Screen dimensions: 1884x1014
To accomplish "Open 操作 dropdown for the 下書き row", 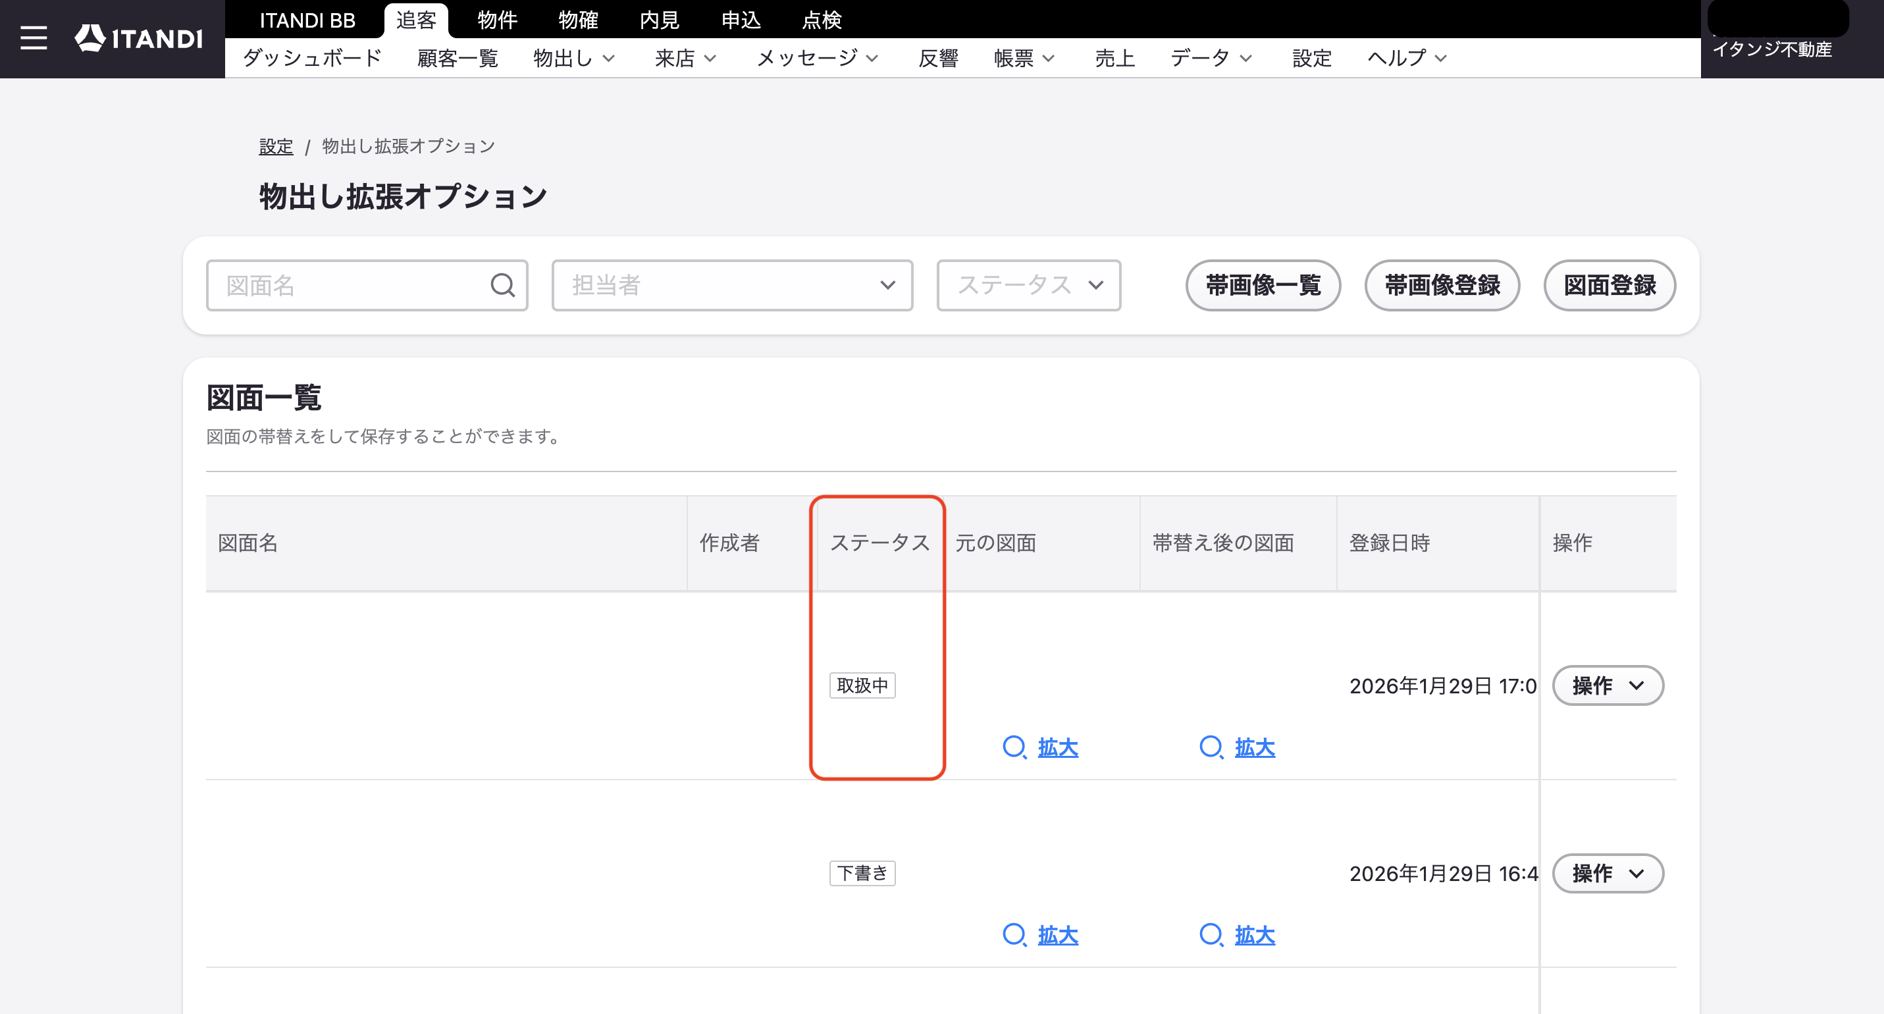I will click(1608, 873).
